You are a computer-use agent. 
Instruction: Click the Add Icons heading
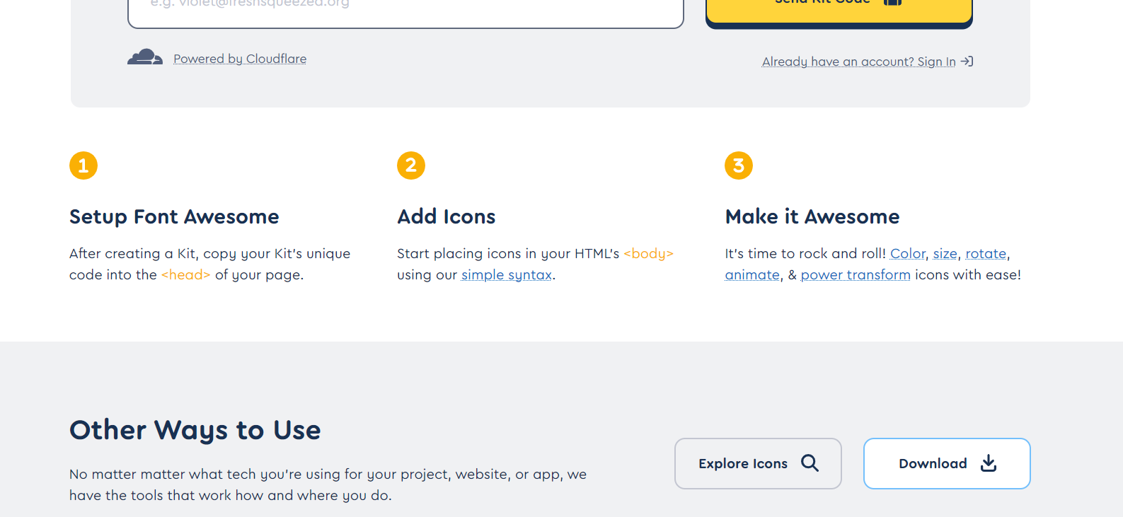click(447, 216)
